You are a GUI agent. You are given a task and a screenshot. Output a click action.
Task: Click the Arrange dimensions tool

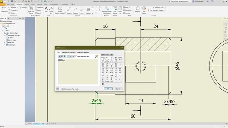(x=23, y=7)
